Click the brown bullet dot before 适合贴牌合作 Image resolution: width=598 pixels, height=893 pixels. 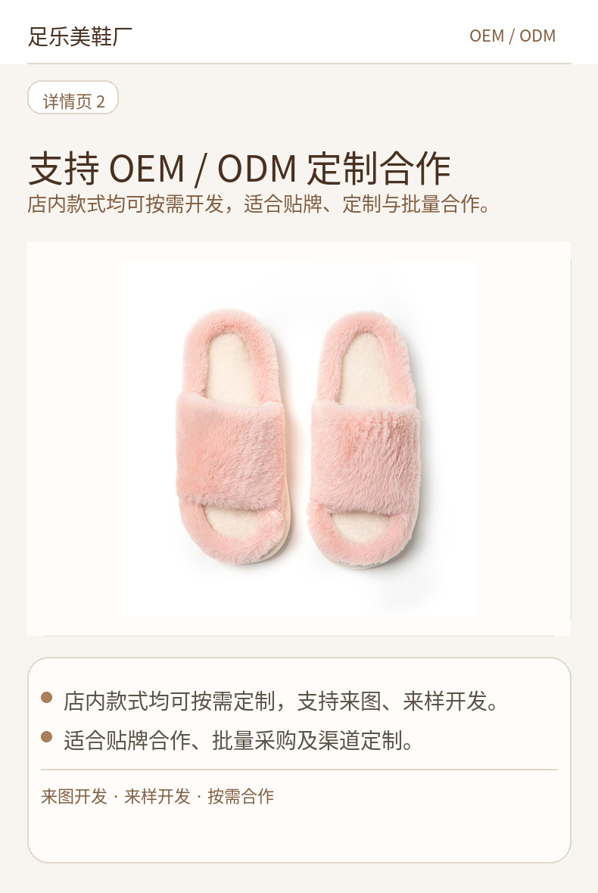click(x=47, y=738)
